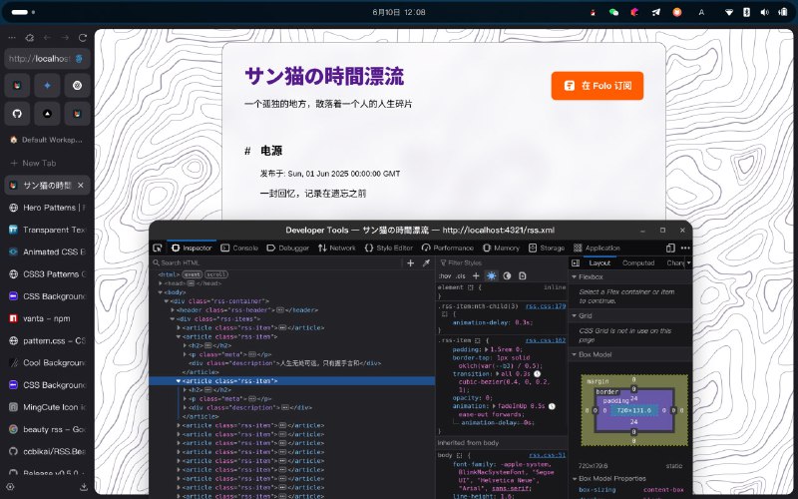Open the Computed tab in sidebar
Viewport: 798px width, 499px height.
[638, 262]
